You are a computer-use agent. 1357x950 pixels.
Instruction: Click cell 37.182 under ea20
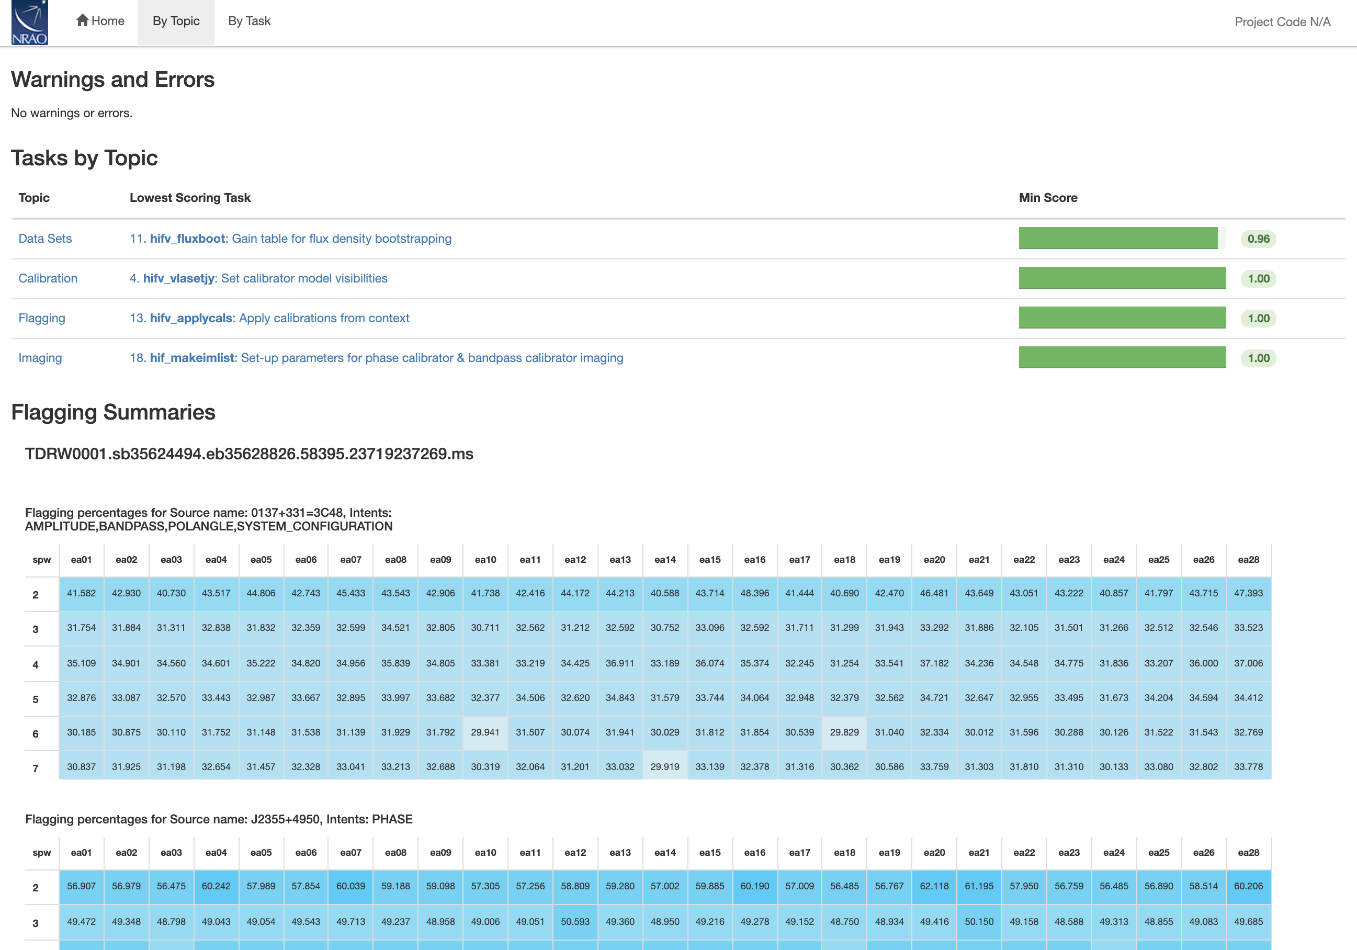pos(934,663)
